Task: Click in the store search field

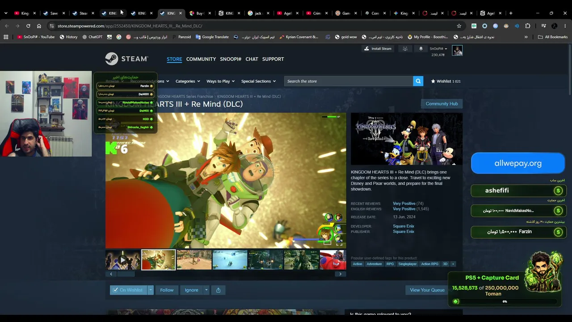Action: pos(349,81)
